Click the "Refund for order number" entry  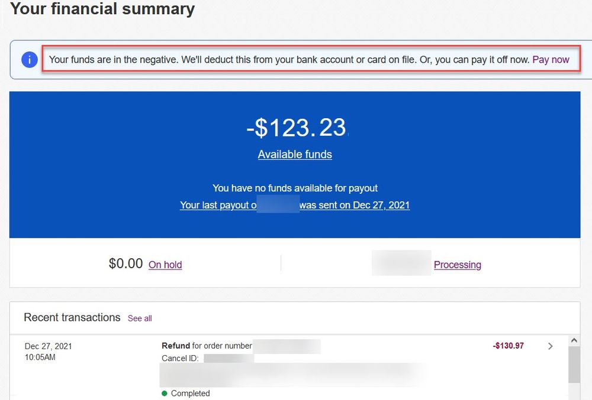[207, 346]
